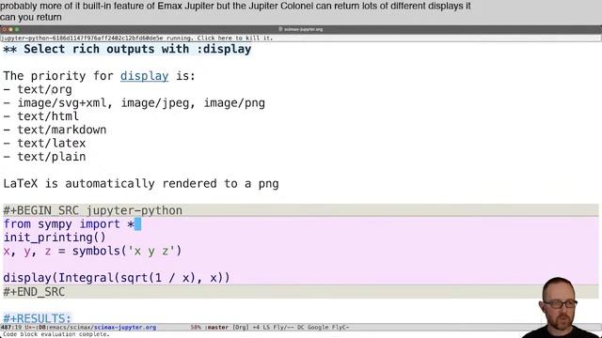The width and height of the screenshot is (602, 338).
Task: Click the 'display(Integral(sqrt(1 / x), x))' line
Action: [117, 278]
